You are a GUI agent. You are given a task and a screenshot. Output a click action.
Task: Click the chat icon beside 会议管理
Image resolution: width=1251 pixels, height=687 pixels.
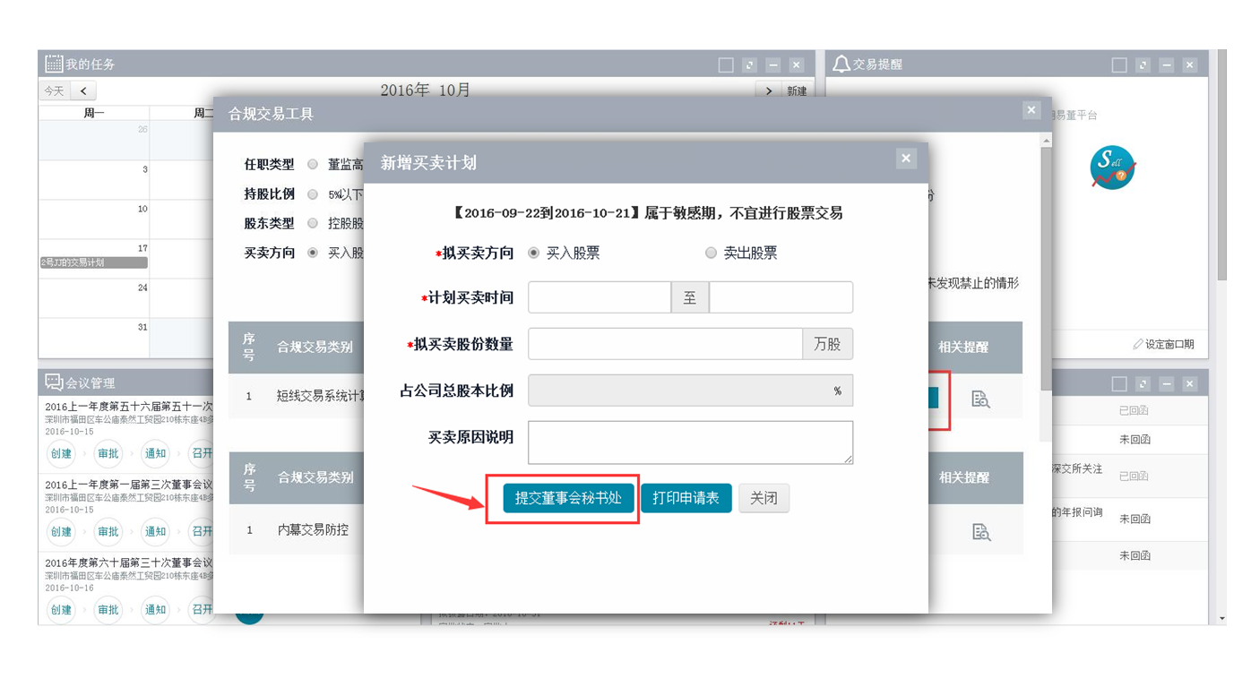tap(54, 382)
